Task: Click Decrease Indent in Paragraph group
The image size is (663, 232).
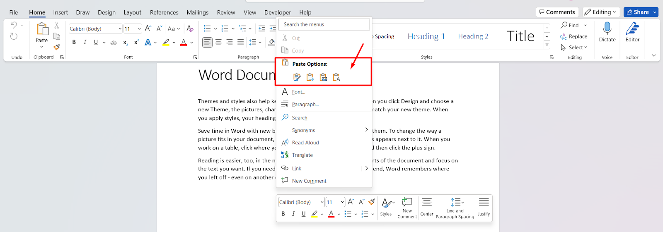Action: point(261,29)
